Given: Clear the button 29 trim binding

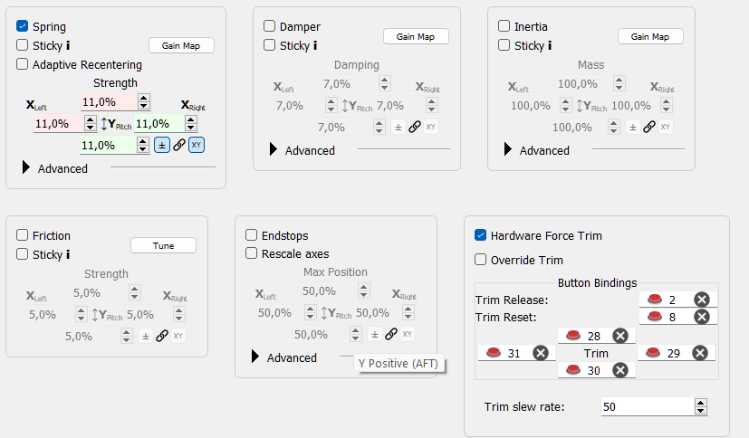Looking at the screenshot, I should (700, 353).
